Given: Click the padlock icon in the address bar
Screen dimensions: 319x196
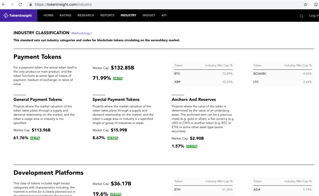Looking at the screenshot, I should coord(30,4).
